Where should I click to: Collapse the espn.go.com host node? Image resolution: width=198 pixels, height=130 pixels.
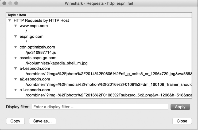click(x=15, y=36)
